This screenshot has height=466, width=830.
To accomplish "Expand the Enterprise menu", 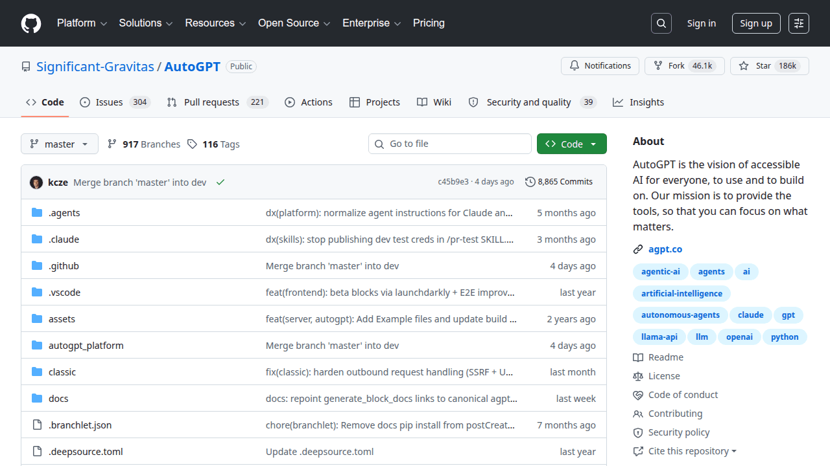I will [x=372, y=23].
